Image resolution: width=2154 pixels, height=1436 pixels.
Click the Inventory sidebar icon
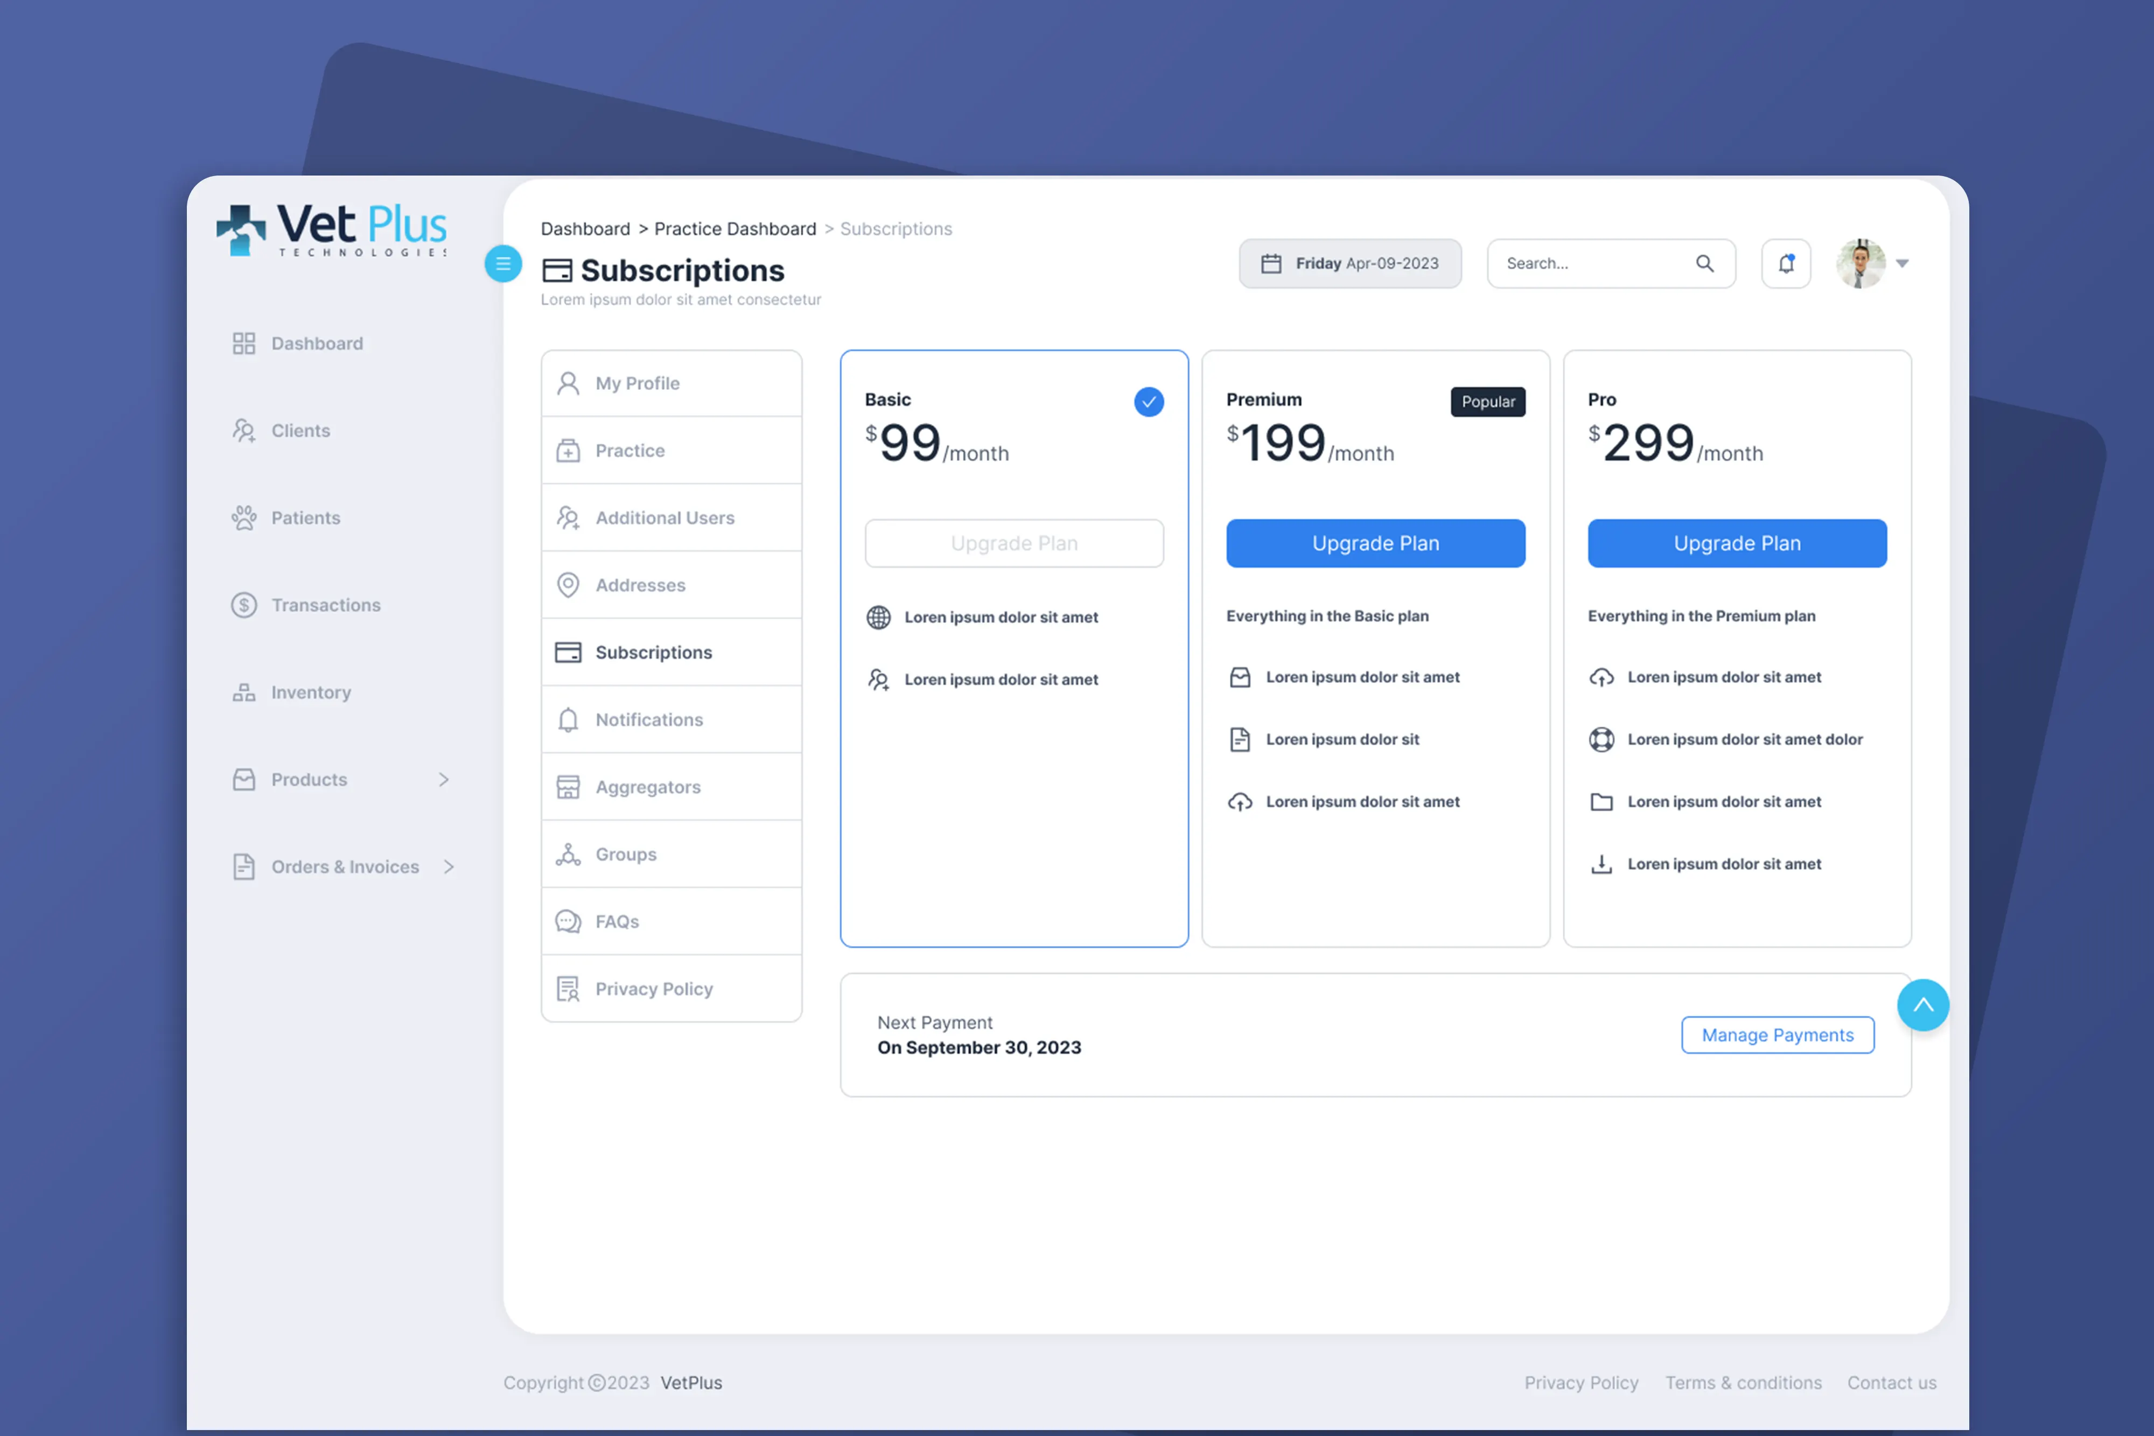243,692
